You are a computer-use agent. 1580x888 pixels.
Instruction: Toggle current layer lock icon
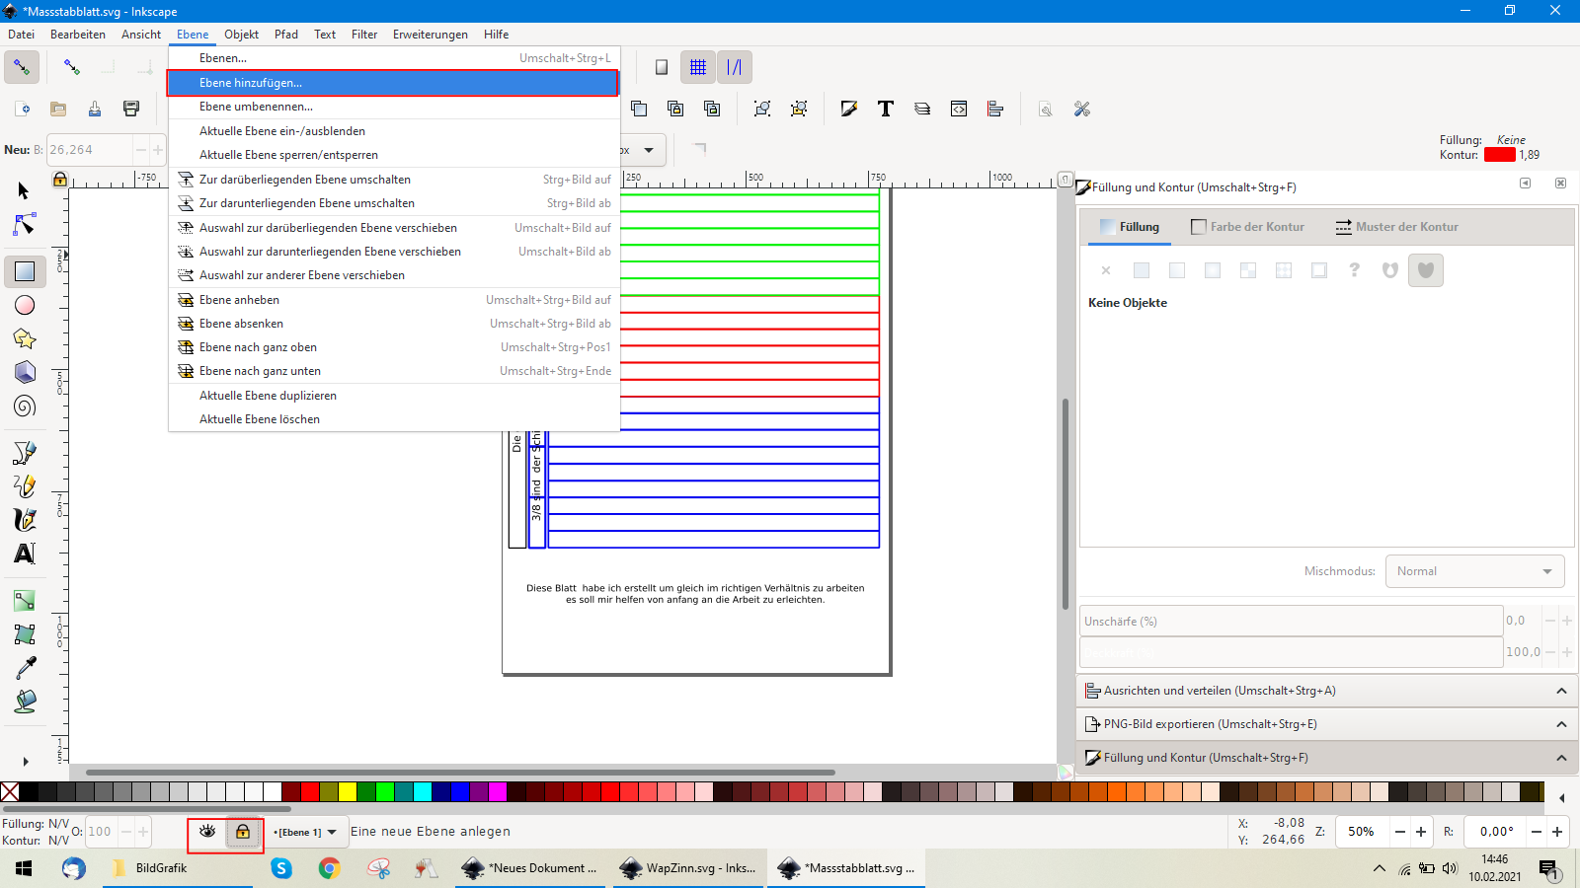pos(242,832)
